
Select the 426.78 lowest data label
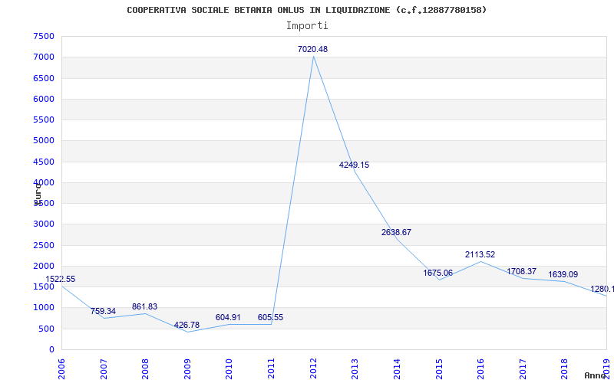(x=187, y=325)
